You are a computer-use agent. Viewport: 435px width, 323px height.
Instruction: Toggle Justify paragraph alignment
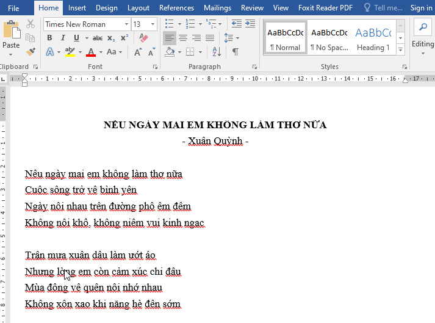point(210,38)
